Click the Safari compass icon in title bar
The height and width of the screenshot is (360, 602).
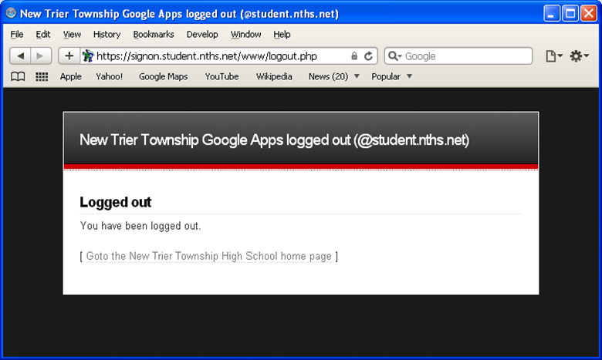11,13
